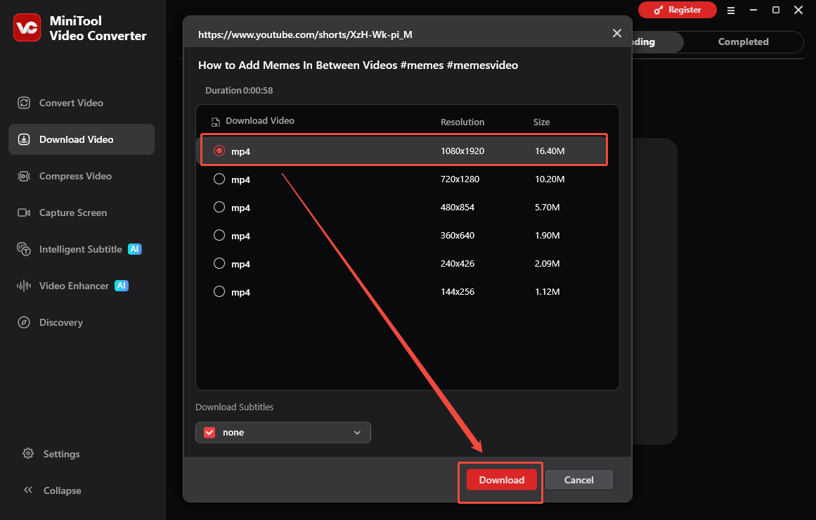Click the 16.40M size value

pos(550,151)
